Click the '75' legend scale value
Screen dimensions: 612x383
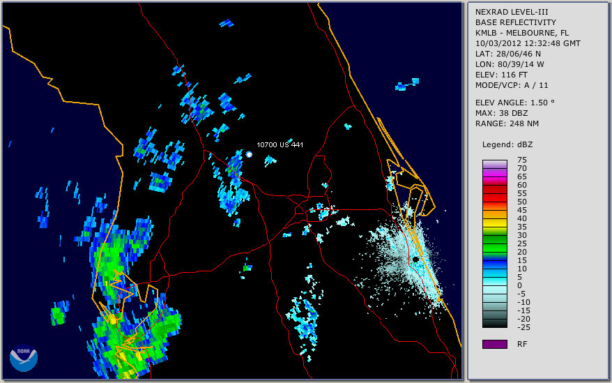[522, 160]
